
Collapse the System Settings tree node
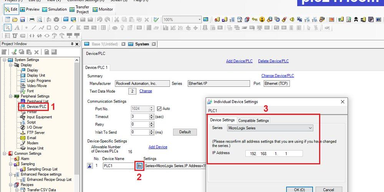4,60
